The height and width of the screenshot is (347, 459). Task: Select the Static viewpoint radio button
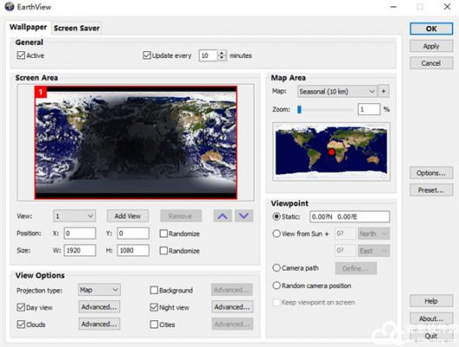(276, 216)
